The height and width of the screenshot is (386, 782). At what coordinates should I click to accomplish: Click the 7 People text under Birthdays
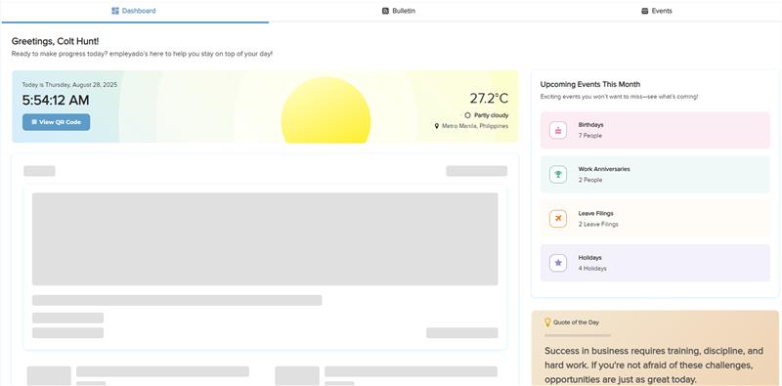point(590,136)
